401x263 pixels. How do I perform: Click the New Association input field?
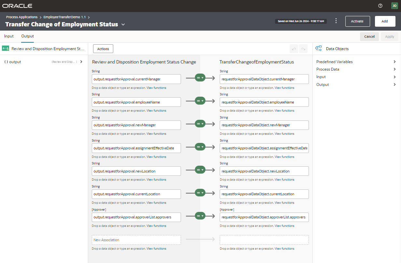pos(136,240)
